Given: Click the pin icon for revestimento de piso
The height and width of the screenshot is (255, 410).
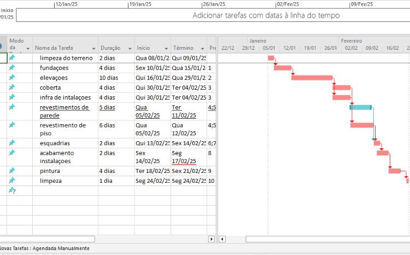Looking at the screenshot, I should point(12,125).
